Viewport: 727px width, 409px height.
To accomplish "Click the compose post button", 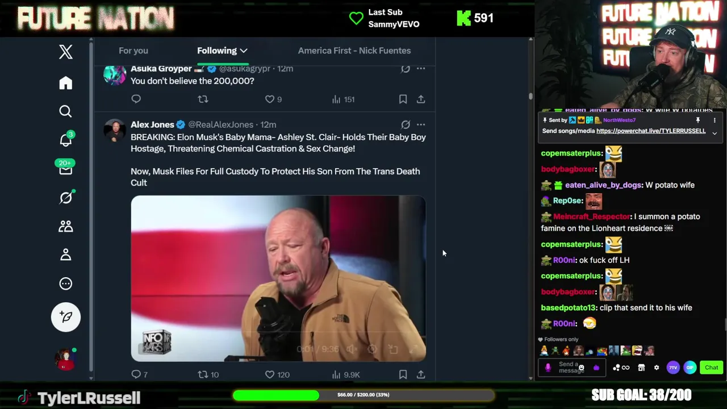I will click(66, 317).
